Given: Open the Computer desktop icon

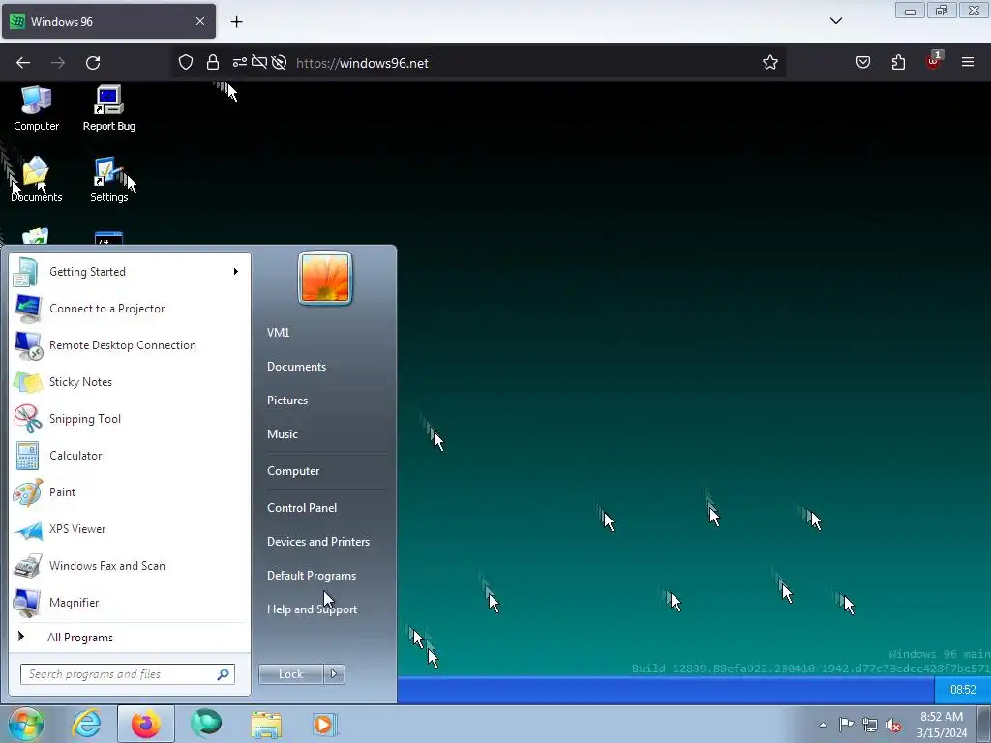Looking at the screenshot, I should [x=36, y=108].
